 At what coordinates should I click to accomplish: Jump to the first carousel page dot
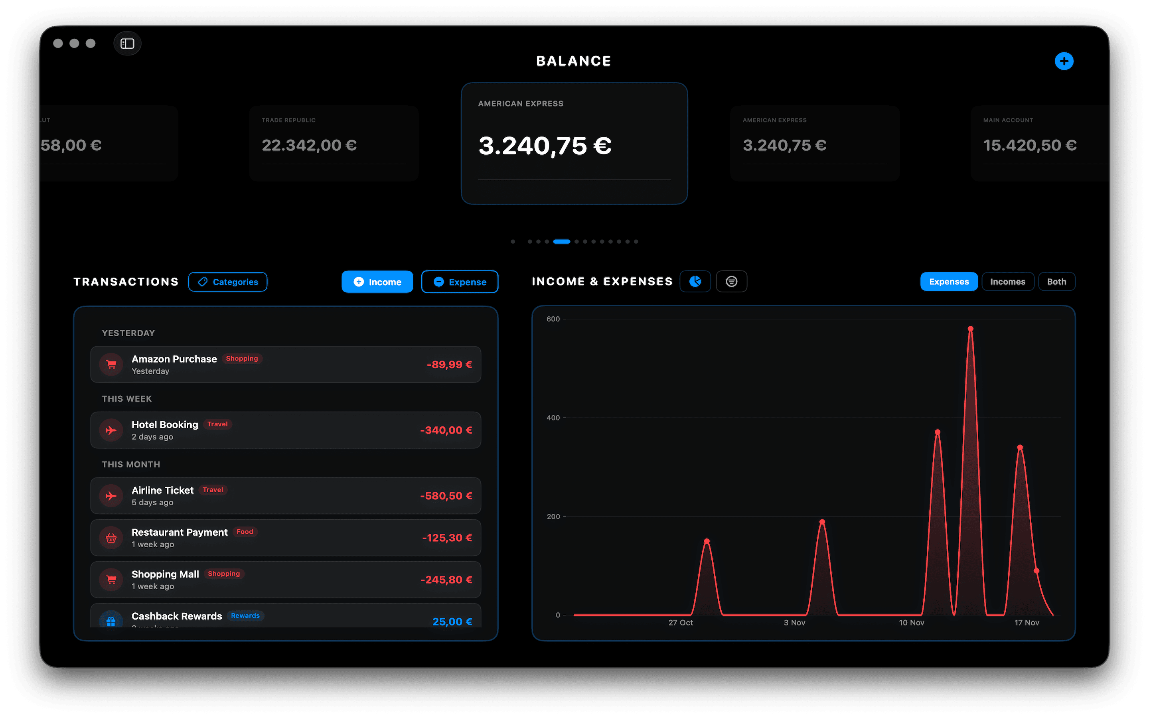(x=513, y=242)
